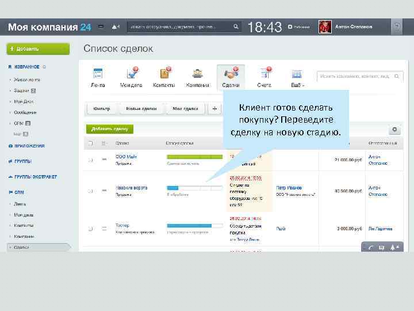Select all deals with header checkbox
The width and height of the screenshot is (414, 311).
tap(90, 143)
